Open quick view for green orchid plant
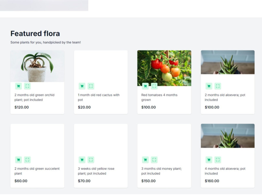This screenshot has width=262, height=196. click(x=28, y=86)
